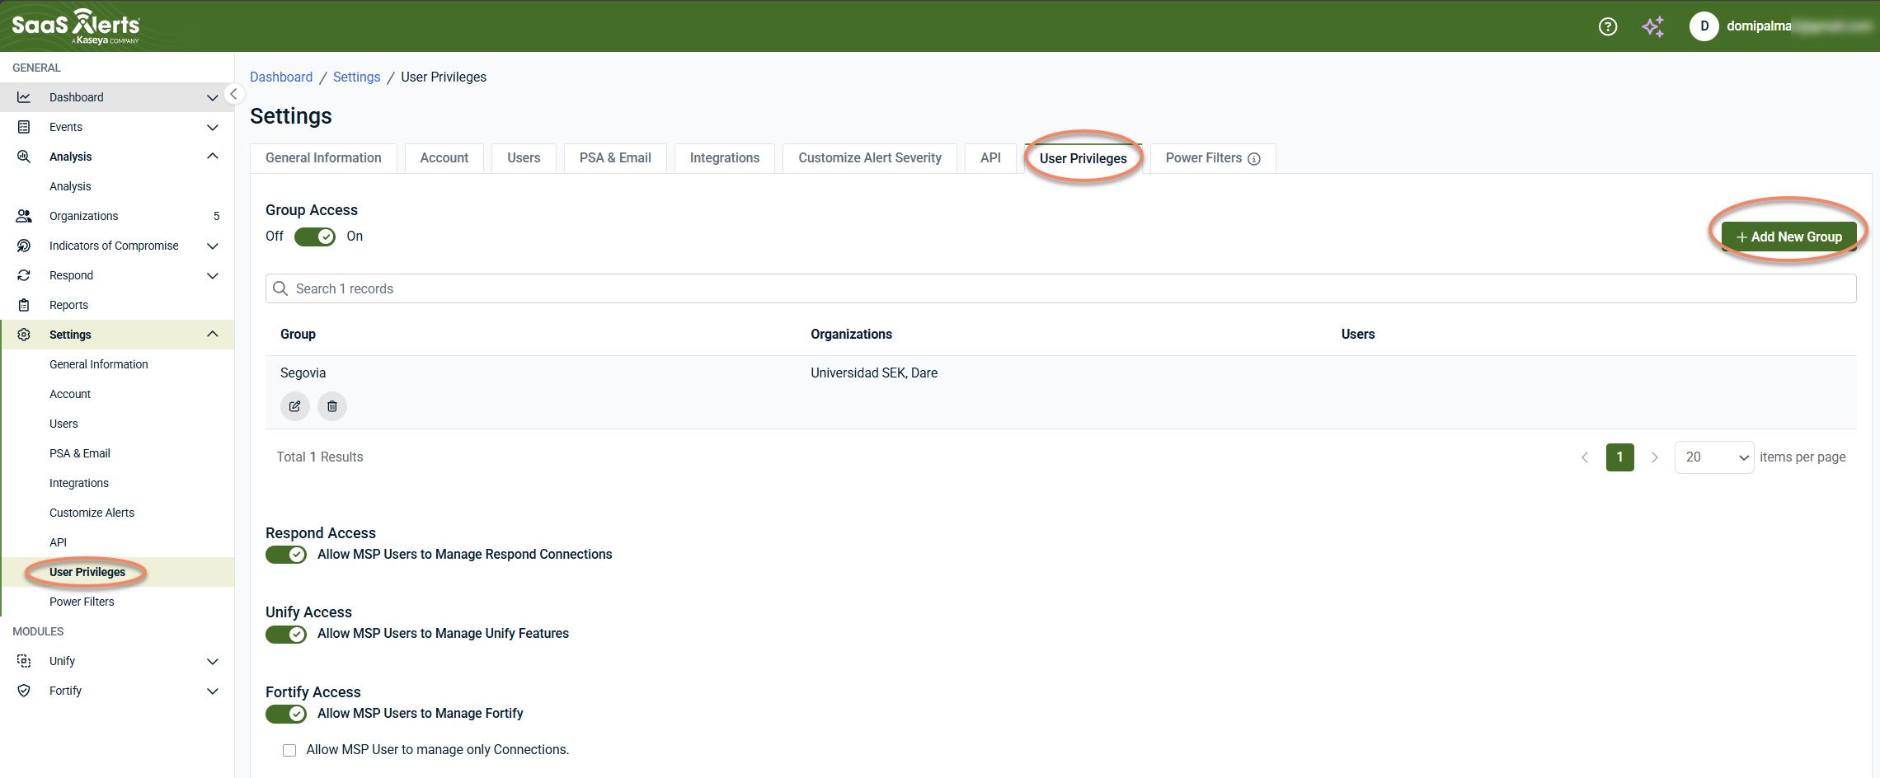The width and height of the screenshot is (1880, 778).
Task: Select page 1 pagination button
Action: [1619, 457]
